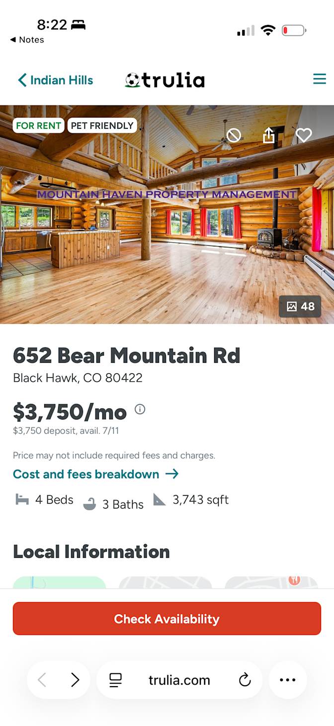The width and height of the screenshot is (334, 726).
Task: Select the FOR RENT tag
Action: [38, 125]
